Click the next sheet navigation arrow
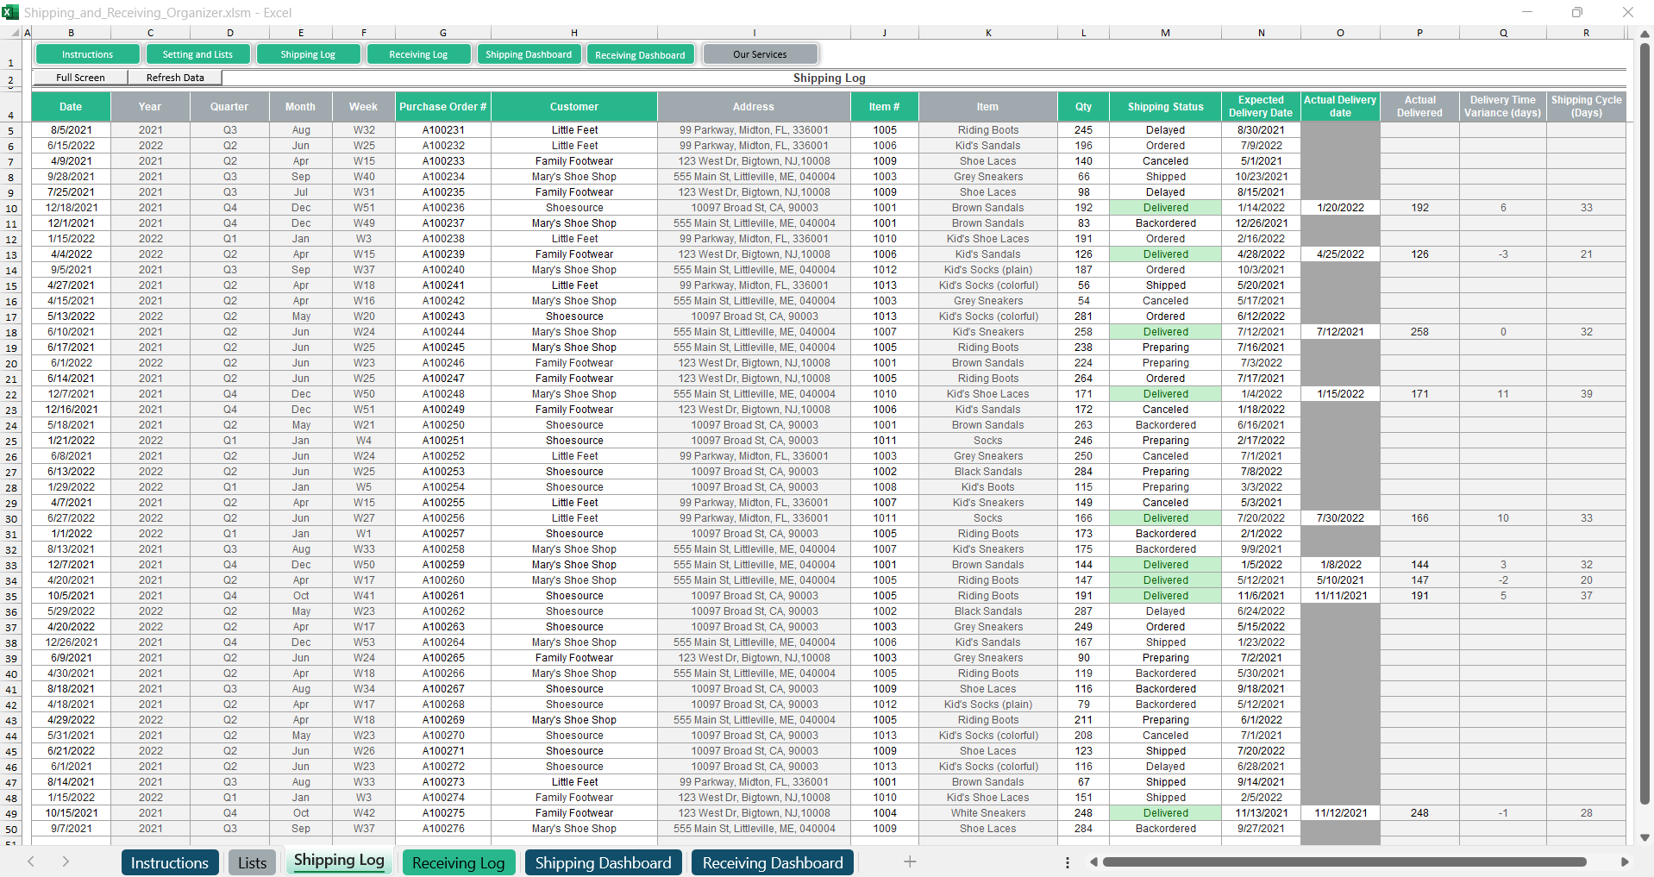Viewport: 1654px width, 877px height. click(66, 861)
